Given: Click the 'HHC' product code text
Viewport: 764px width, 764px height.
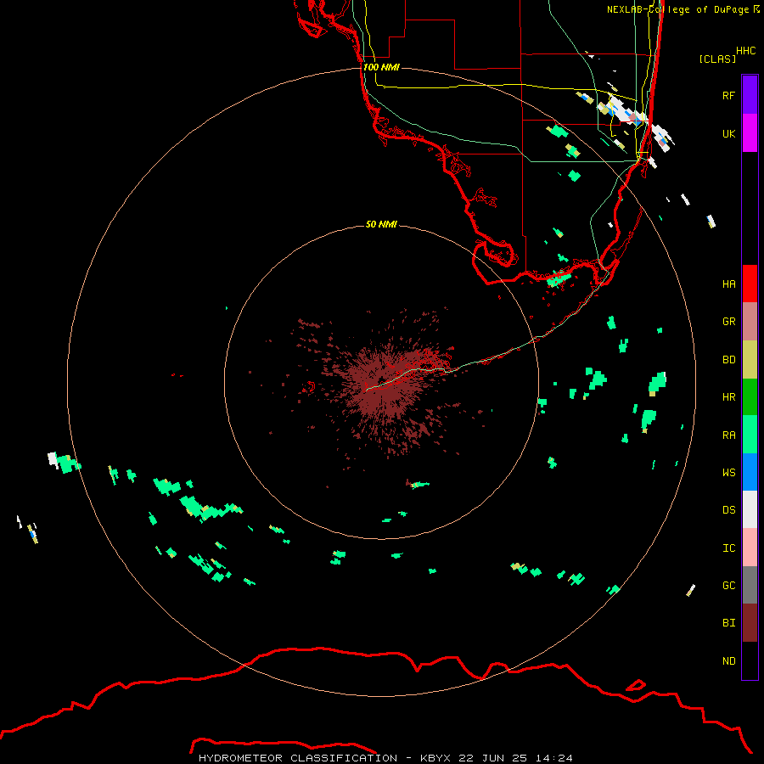Looking at the screenshot, I should click(x=745, y=51).
